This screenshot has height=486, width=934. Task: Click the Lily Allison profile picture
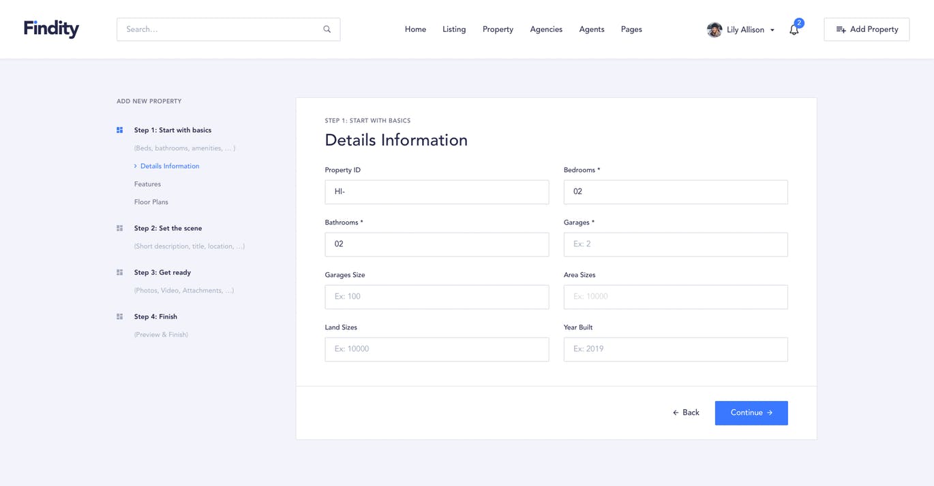click(714, 29)
